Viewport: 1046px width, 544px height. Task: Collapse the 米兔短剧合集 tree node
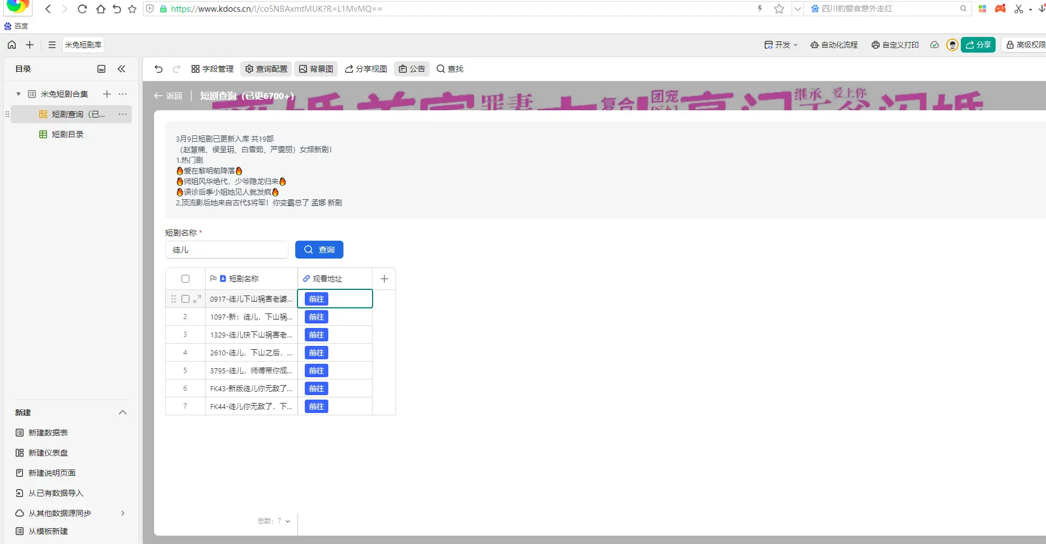(17, 94)
